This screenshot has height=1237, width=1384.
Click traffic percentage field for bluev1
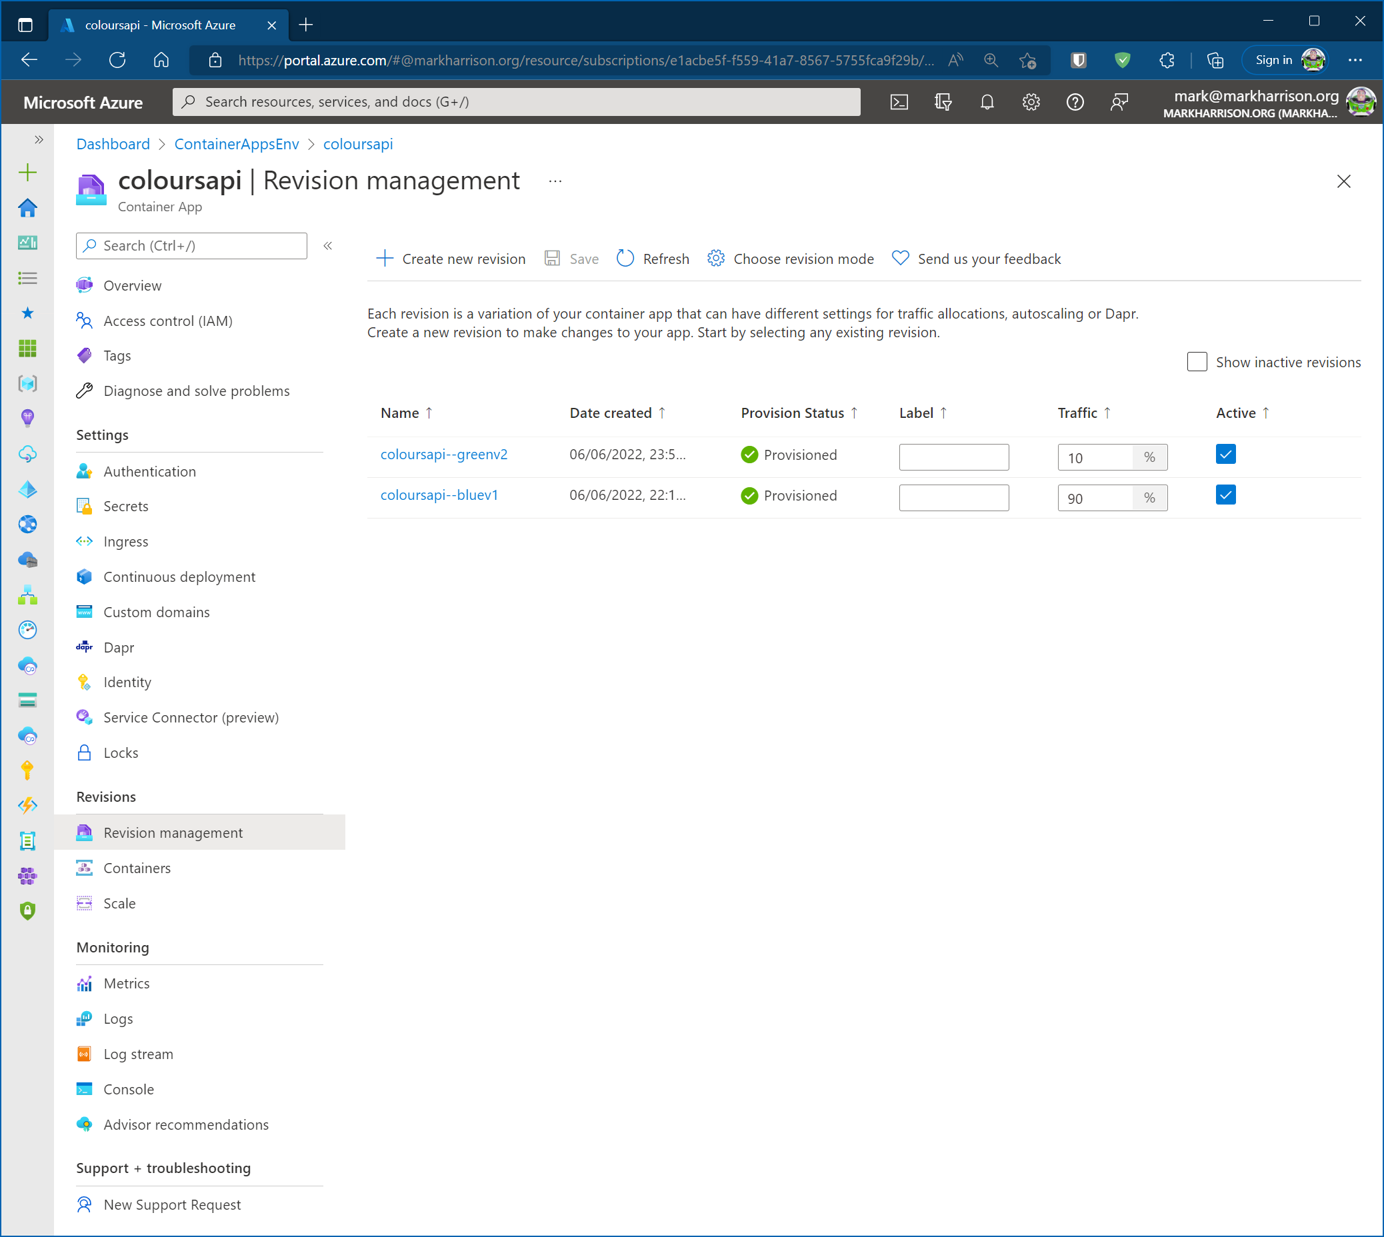(x=1095, y=498)
